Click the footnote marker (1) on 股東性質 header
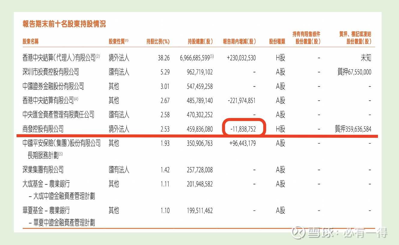The image size is (399, 245). tap(127, 39)
